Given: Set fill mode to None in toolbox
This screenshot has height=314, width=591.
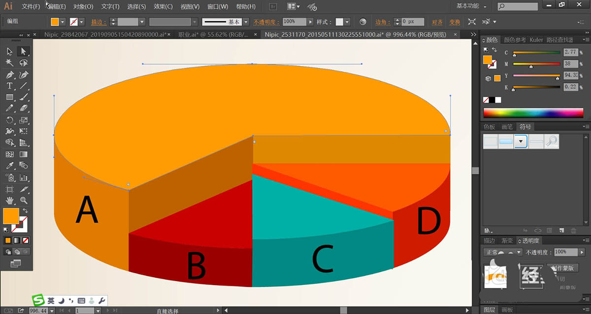Looking at the screenshot, I should tap(26, 240).
